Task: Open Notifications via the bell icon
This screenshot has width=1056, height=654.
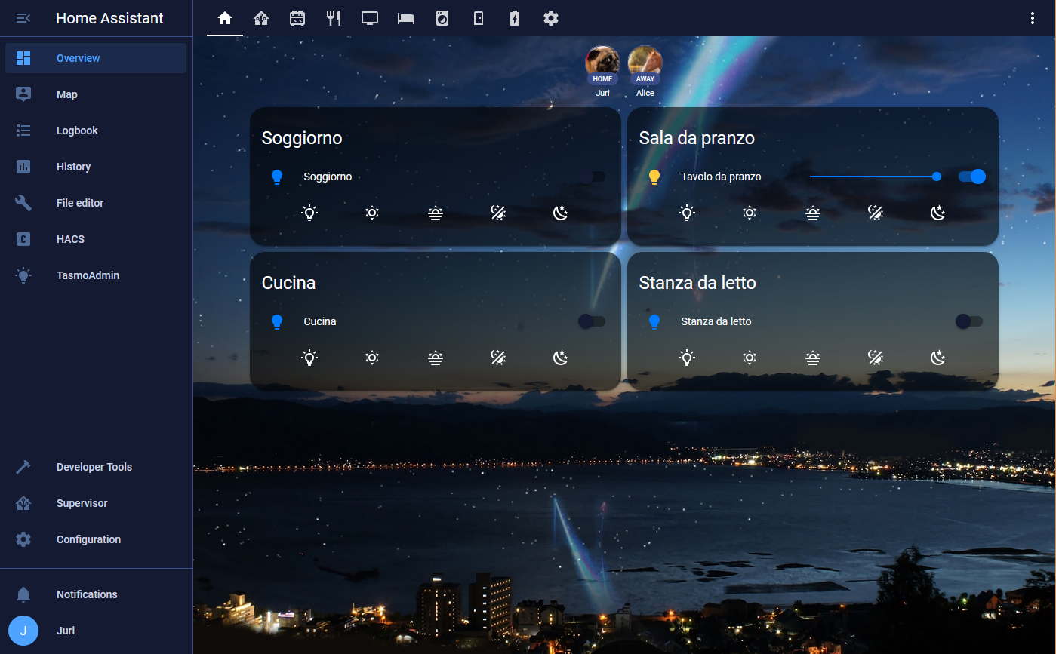Action: pos(23,594)
